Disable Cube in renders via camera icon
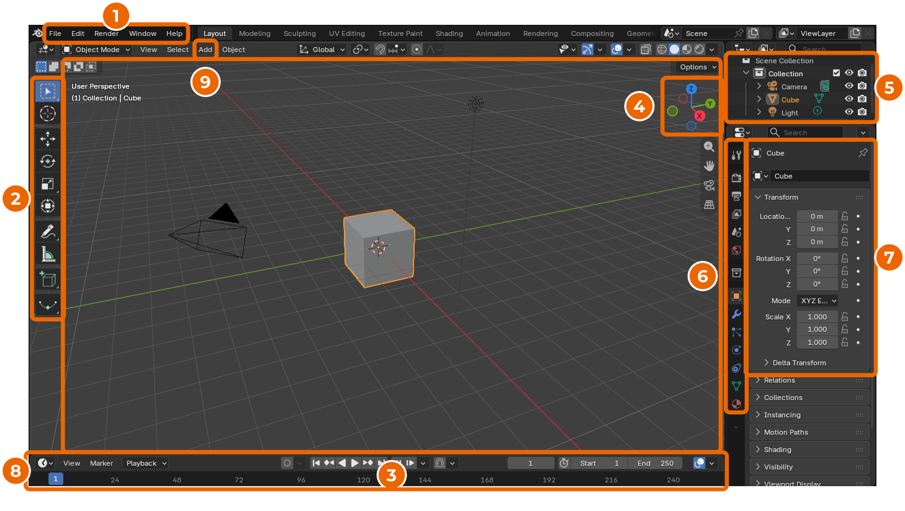Screen dimensions: 905x511 pos(862,99)
